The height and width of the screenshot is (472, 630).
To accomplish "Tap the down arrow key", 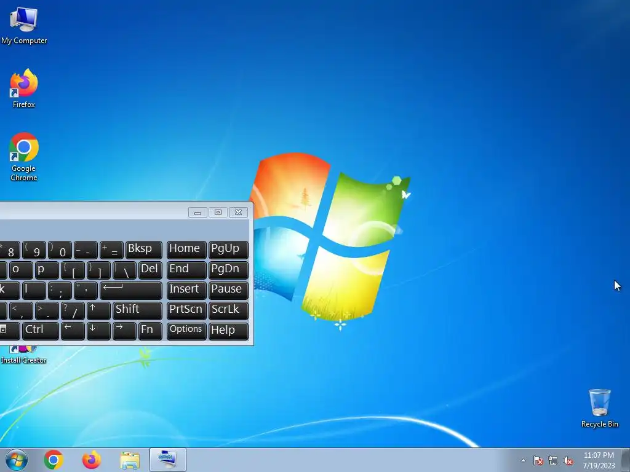I will point(98,331).
